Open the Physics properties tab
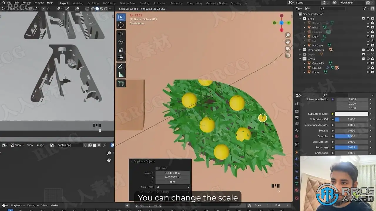Image resolution: width=376 pixels, height=211 pixels. click(297, 171)
